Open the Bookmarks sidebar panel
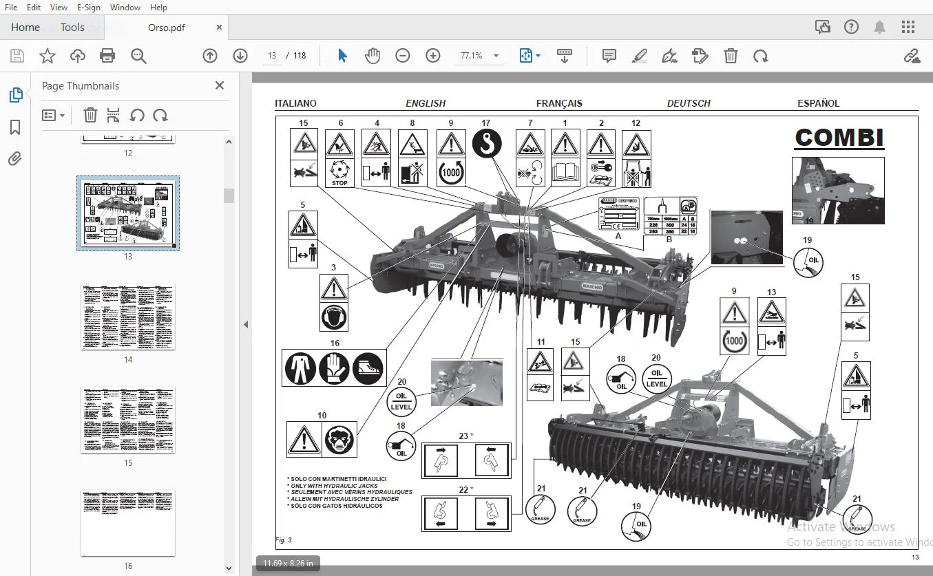Image resolution: width=933 pixels, height=576 pixels. 15,127
